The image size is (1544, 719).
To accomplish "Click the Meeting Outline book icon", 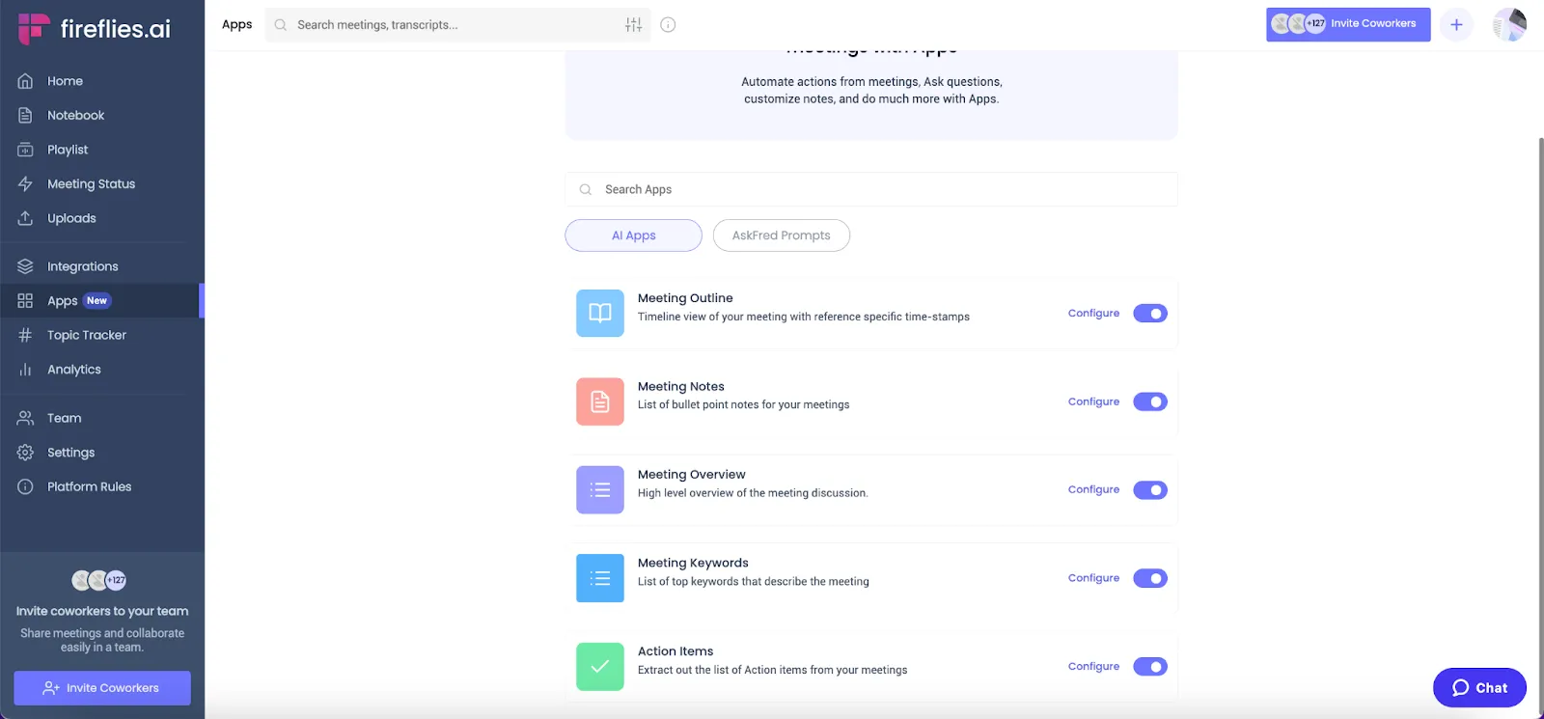I will pos(600,314).
